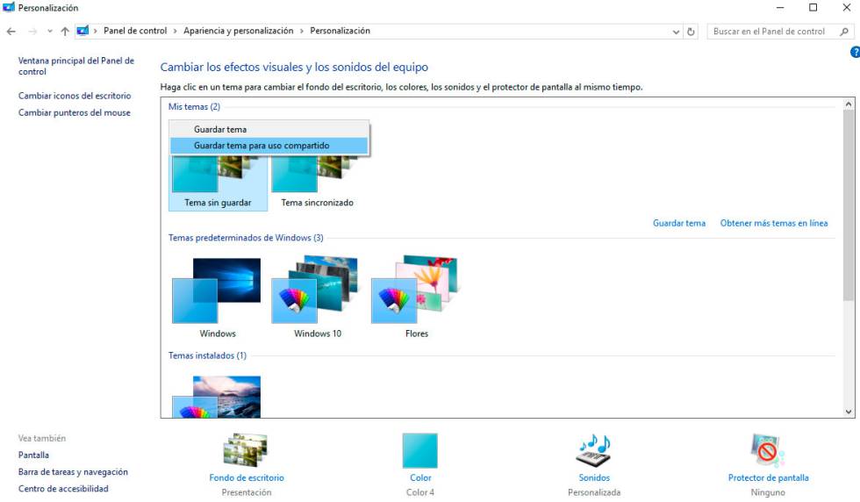Viewport: 860px width, 502px height.
Task: Open Obtener más temas en línea
Action: coord(774,223)
